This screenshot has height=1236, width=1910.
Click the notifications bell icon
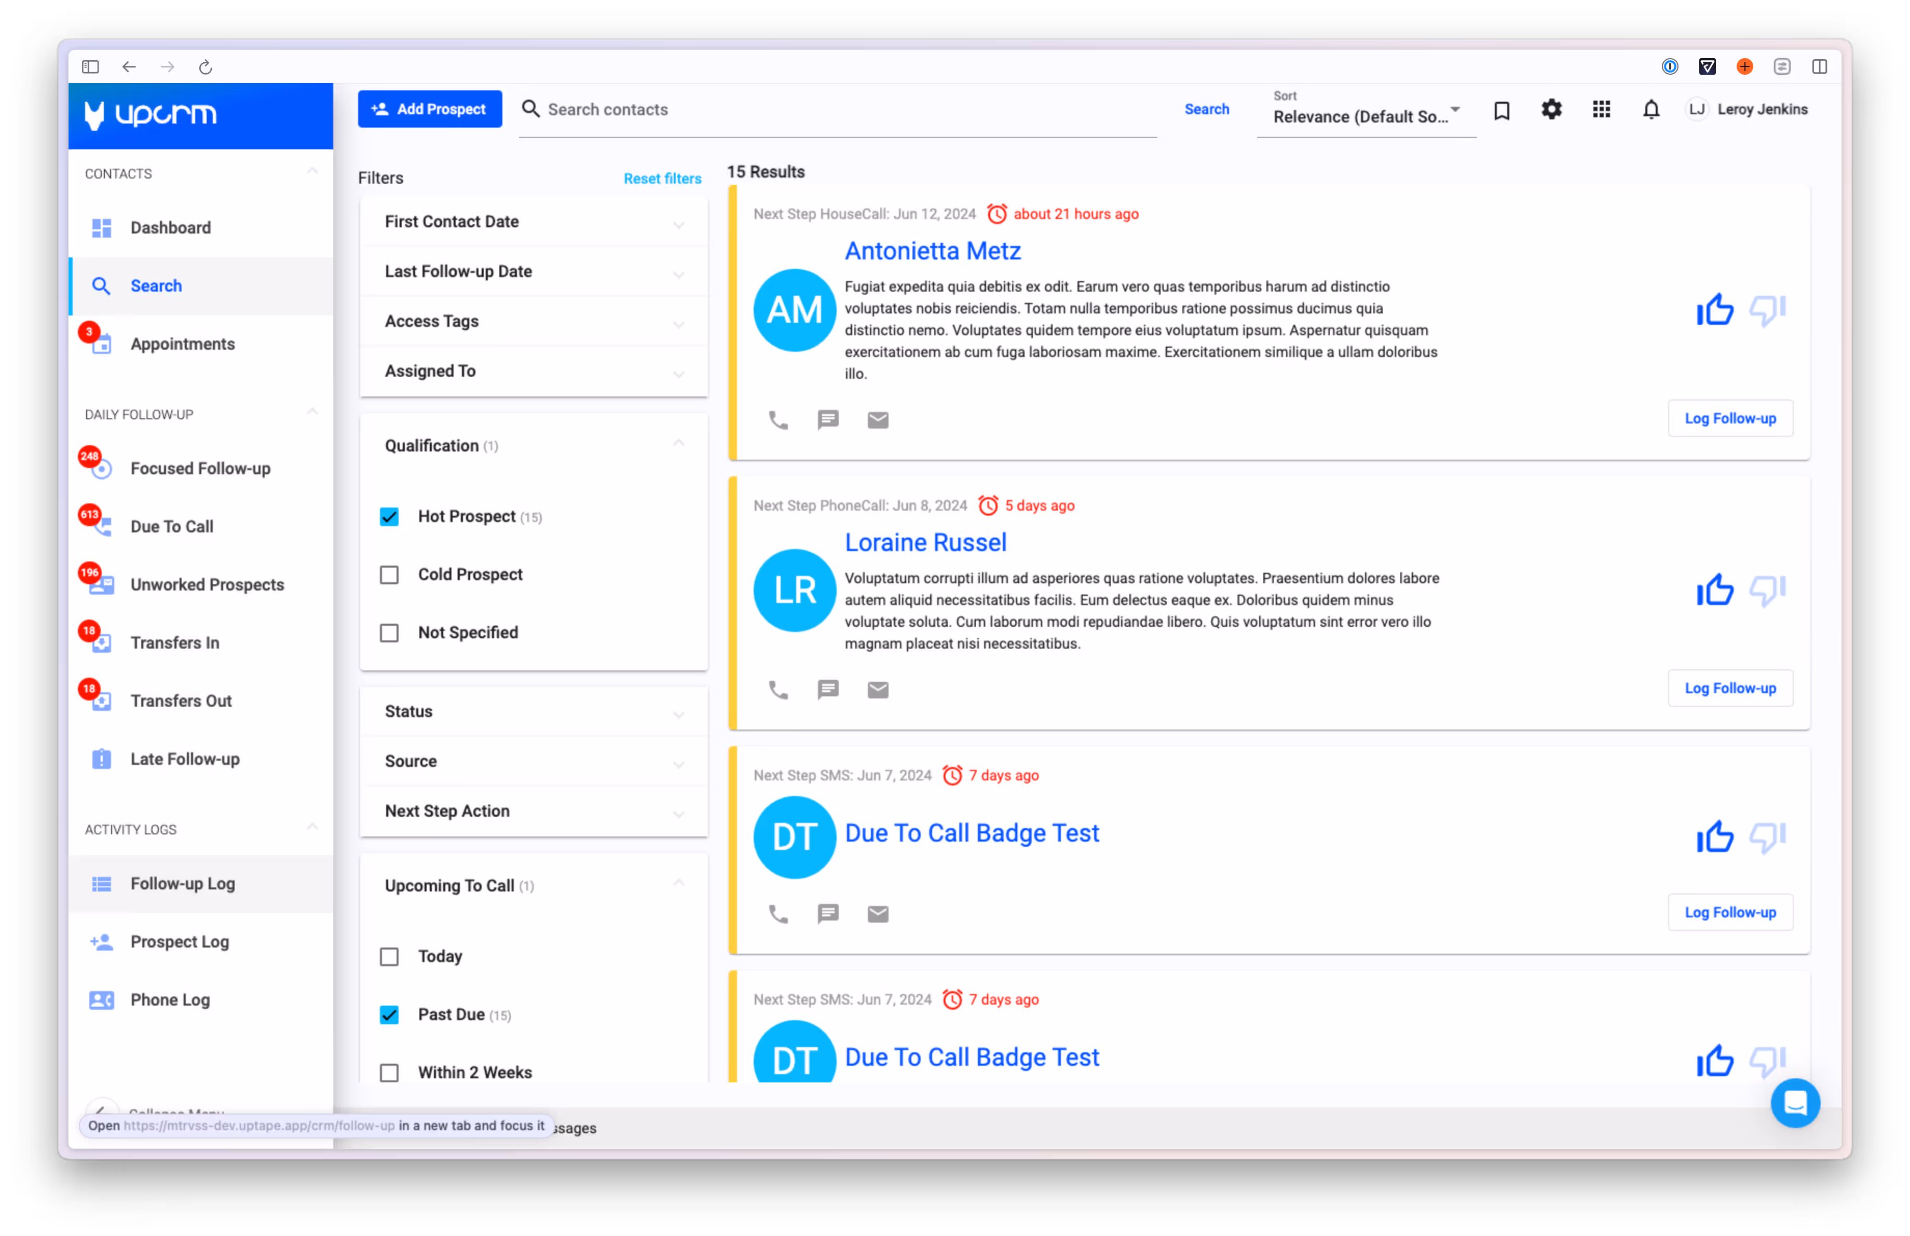coord(1650,109)
